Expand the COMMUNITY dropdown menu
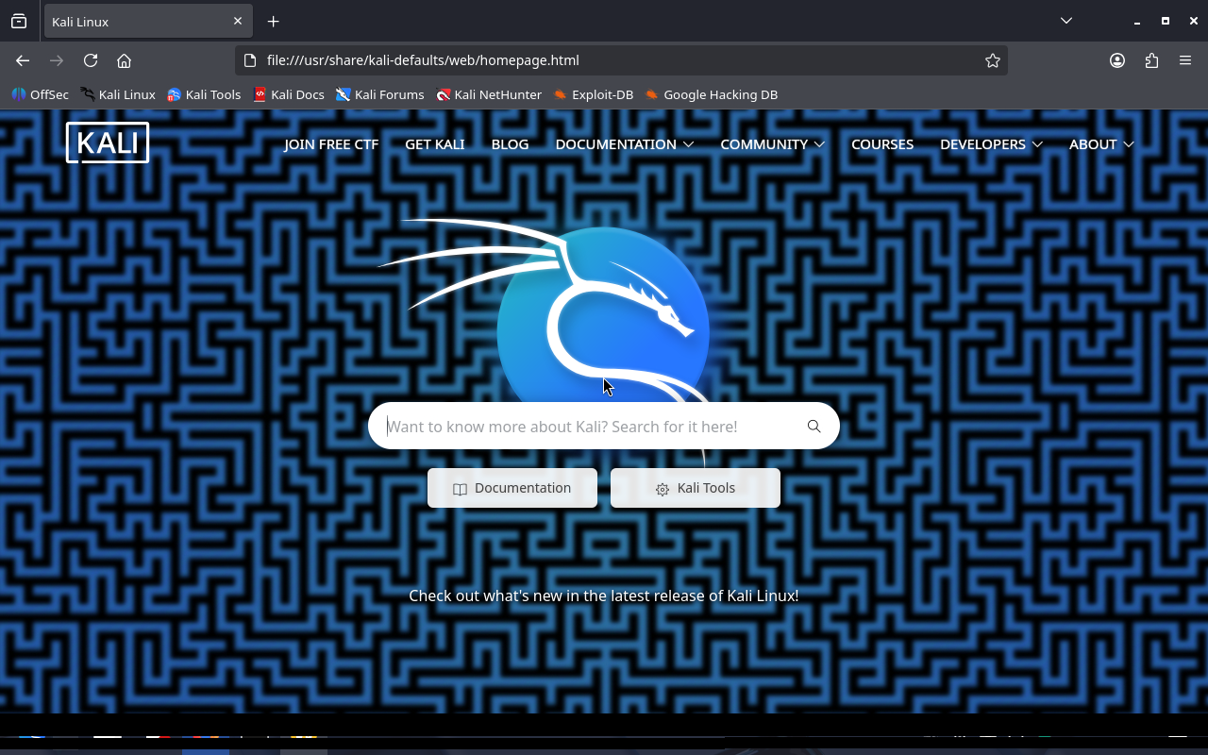The height and width of the screenshot is (755, 1208). coord(772,144)
